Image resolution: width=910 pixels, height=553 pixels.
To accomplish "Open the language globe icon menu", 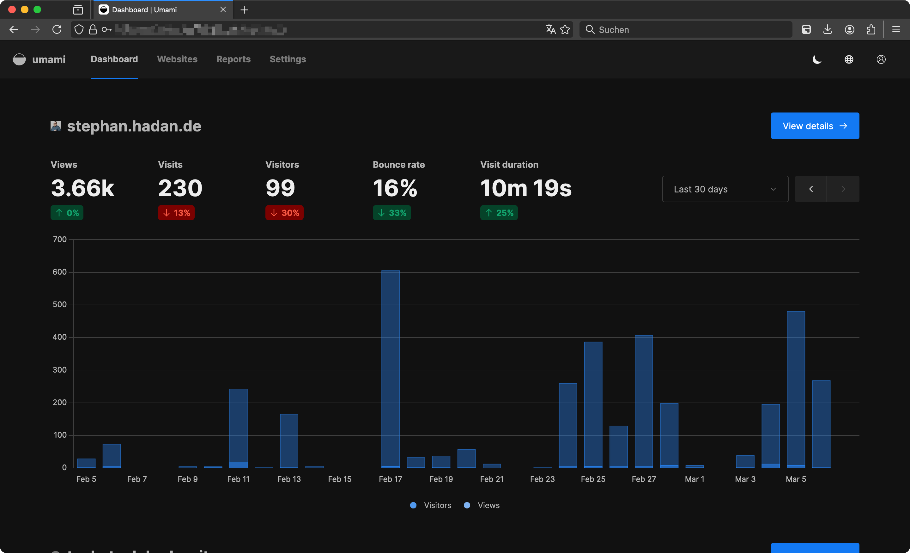I will pos(849,59).
